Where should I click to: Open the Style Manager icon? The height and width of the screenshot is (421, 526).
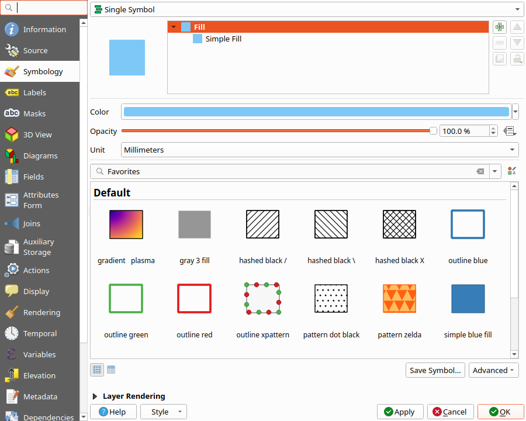tap(511, 171)
